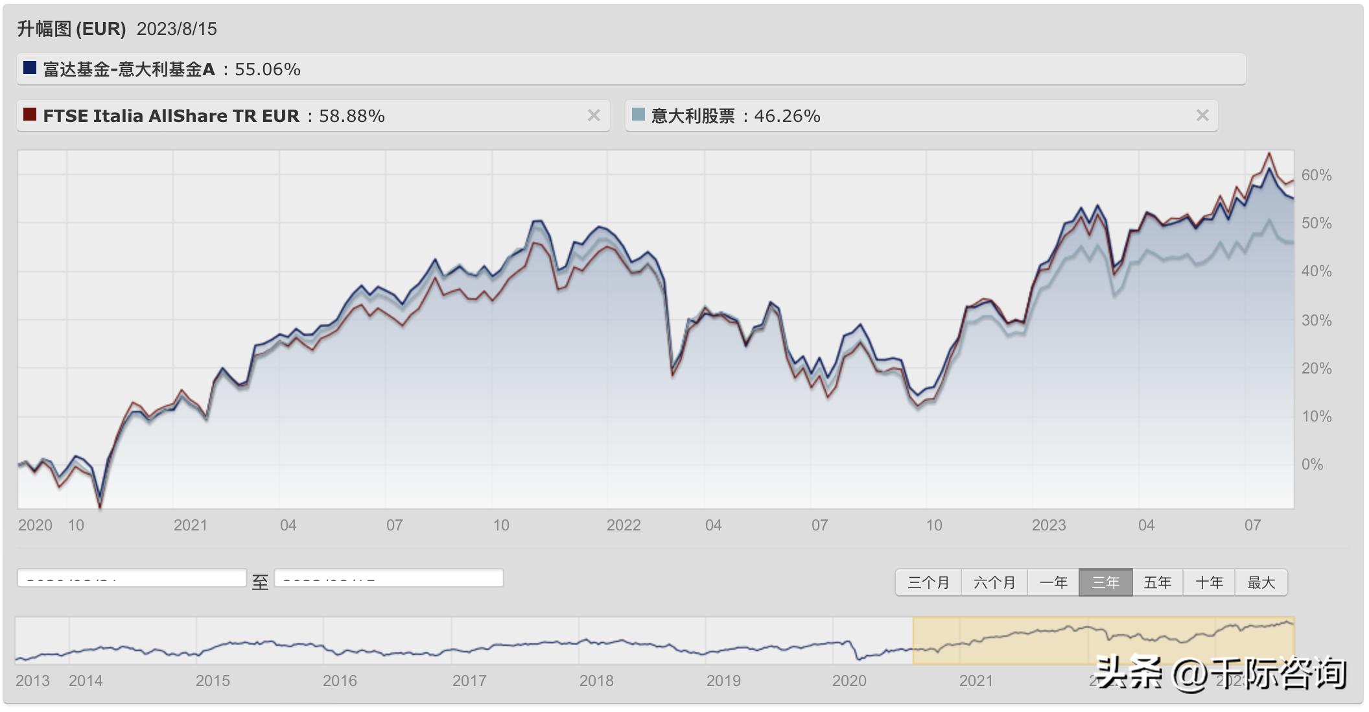Click the dark blue 富达基金 legend swatch
1369x712 pixels.
pyautogui.click(x=30, y=68)
